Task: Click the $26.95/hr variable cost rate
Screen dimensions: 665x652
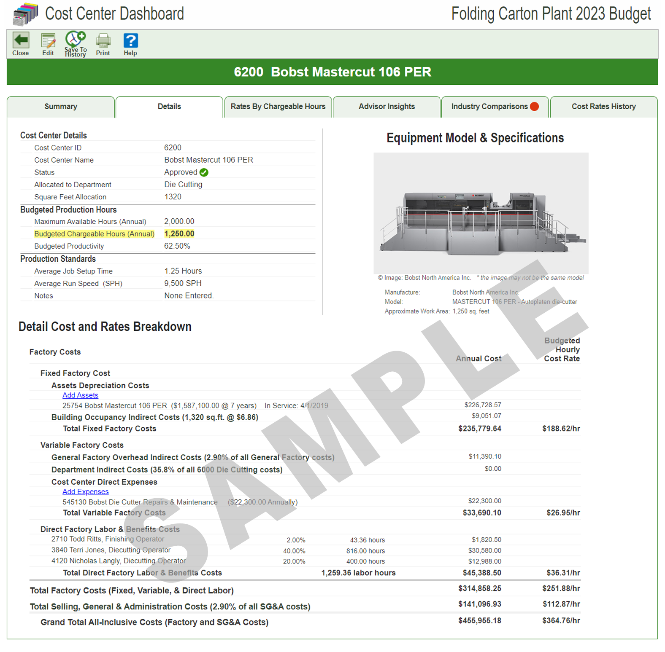Action: pos(563,513)
